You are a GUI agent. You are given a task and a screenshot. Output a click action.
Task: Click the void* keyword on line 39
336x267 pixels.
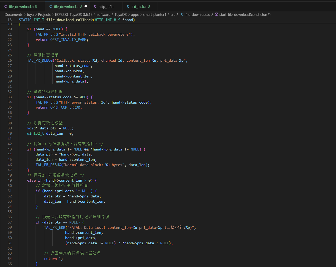click(x=32, y=128)
